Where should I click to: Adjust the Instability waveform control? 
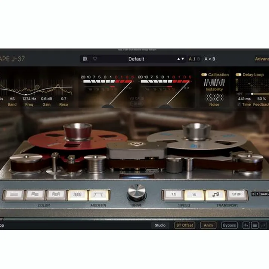click(214, 83)
